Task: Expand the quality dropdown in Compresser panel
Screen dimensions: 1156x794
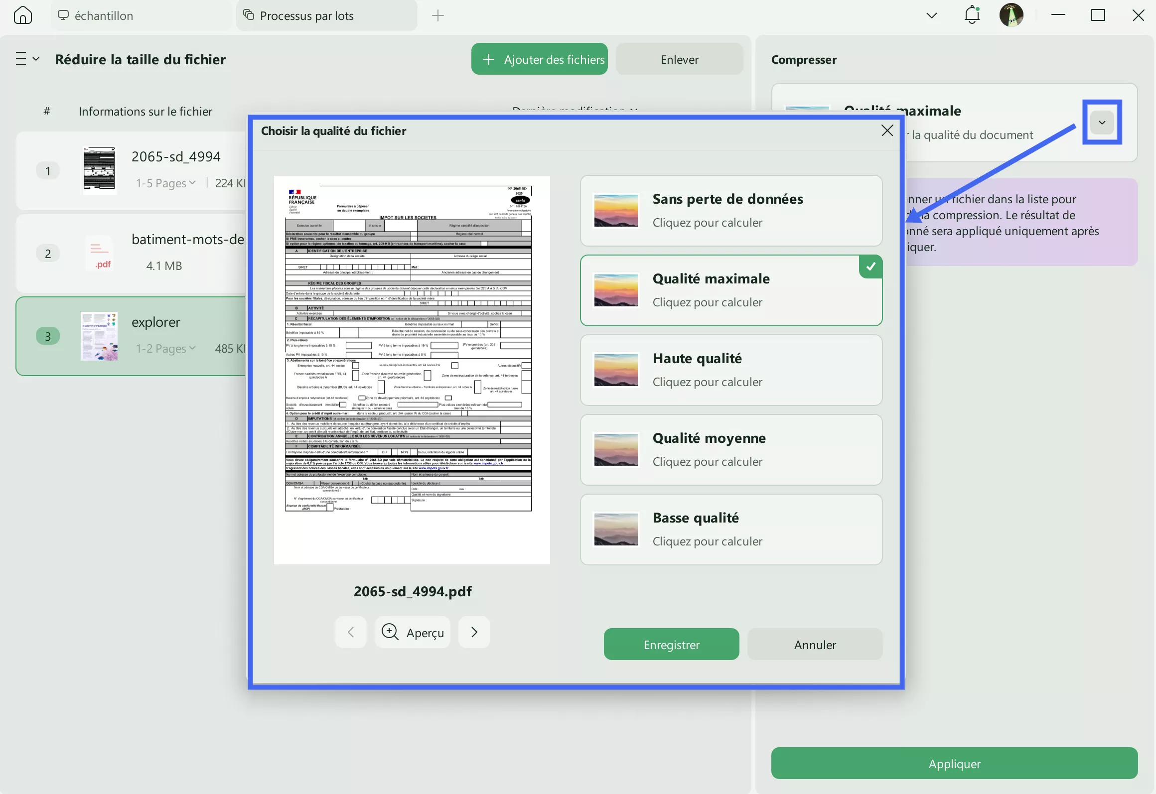Action: coord(1102,123)
